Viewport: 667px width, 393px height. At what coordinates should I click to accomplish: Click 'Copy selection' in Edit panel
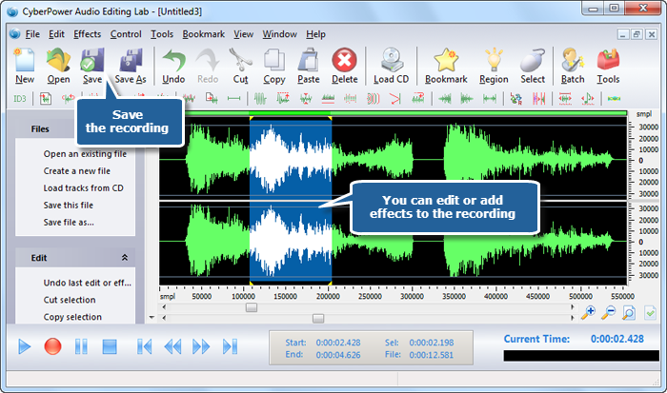[x=72, y=317]
